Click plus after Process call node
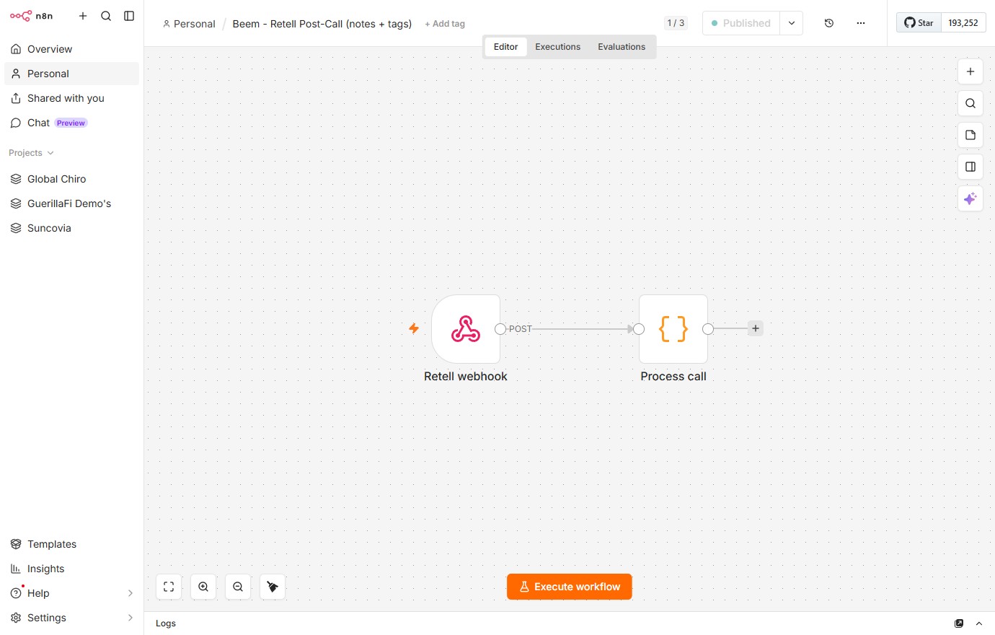 pos(756,328)
